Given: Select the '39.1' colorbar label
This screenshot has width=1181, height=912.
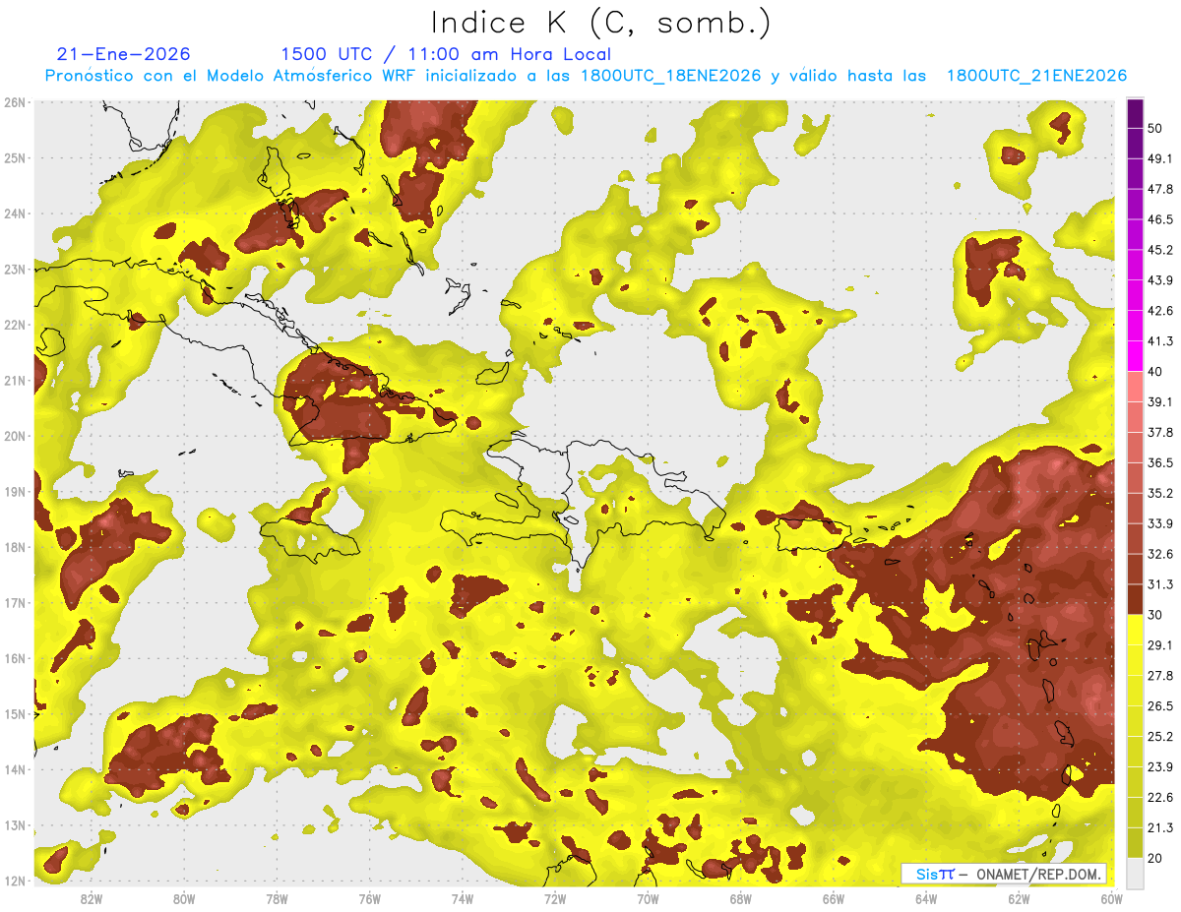Looking at the screenshot, I should (x=1160, y=401).
